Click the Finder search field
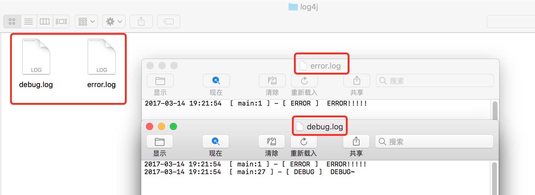Image resolution: width=535 pixels, height=195 pixels. point(511,21)
